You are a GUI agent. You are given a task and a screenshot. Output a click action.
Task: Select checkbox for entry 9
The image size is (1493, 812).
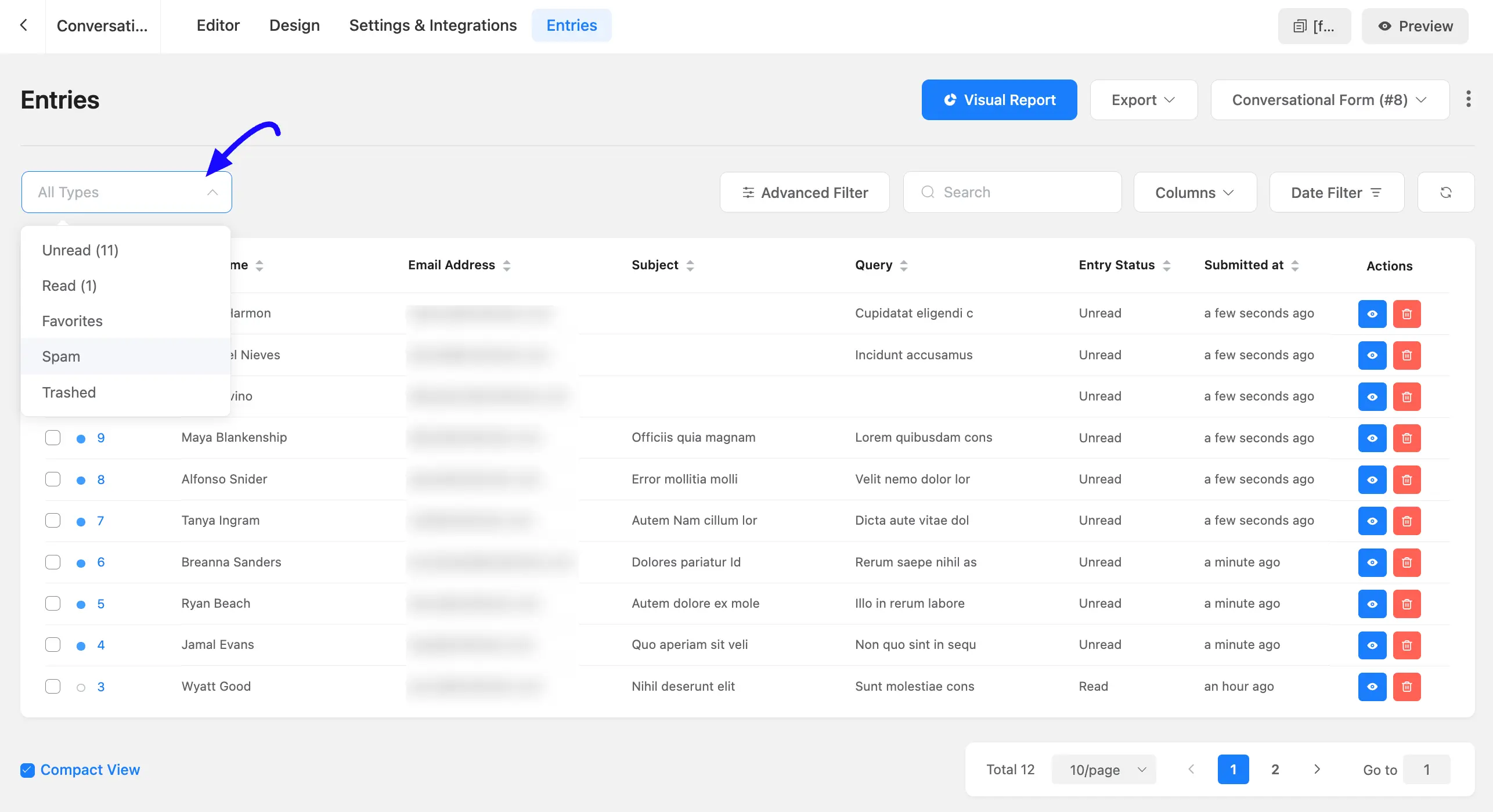tap(53, 438)
